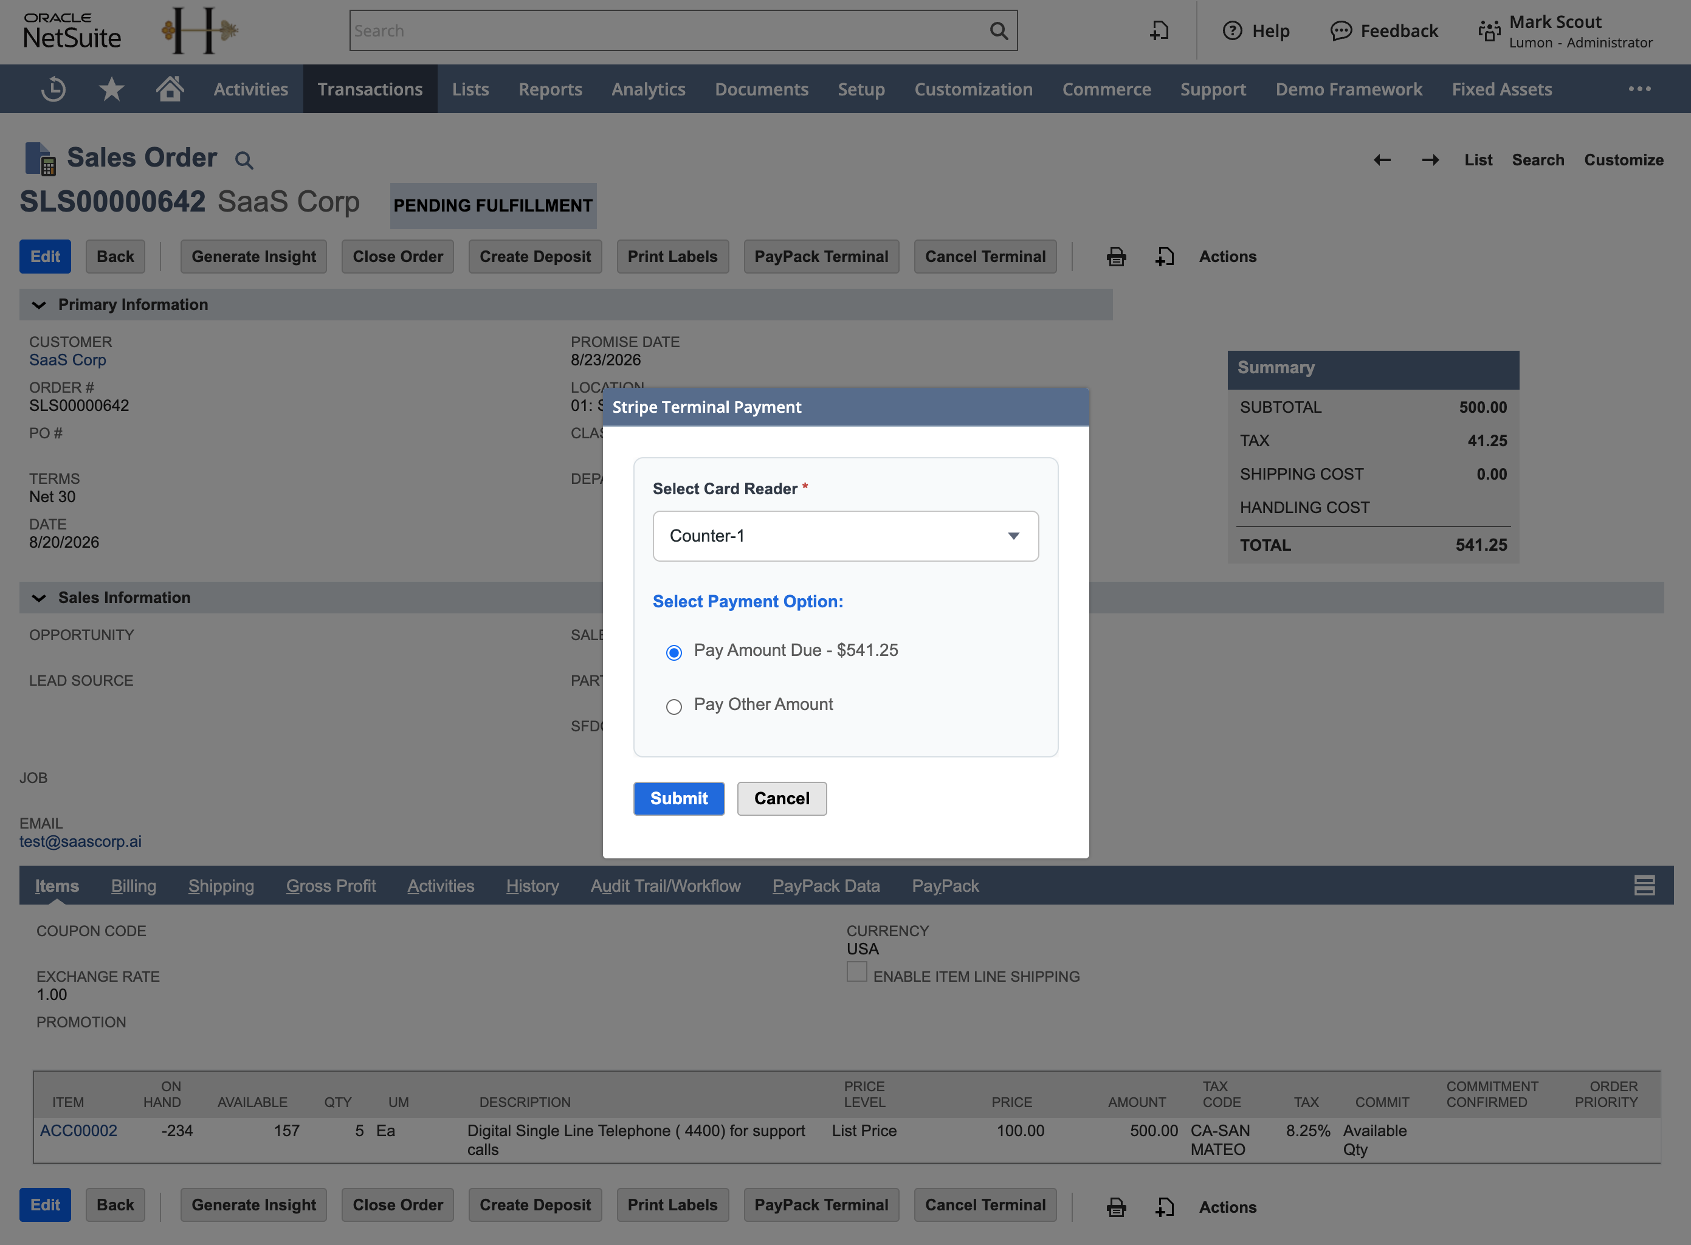
Task: Cancel the Stripe Terminal Payment dialog
Action: tap(782, 799)
